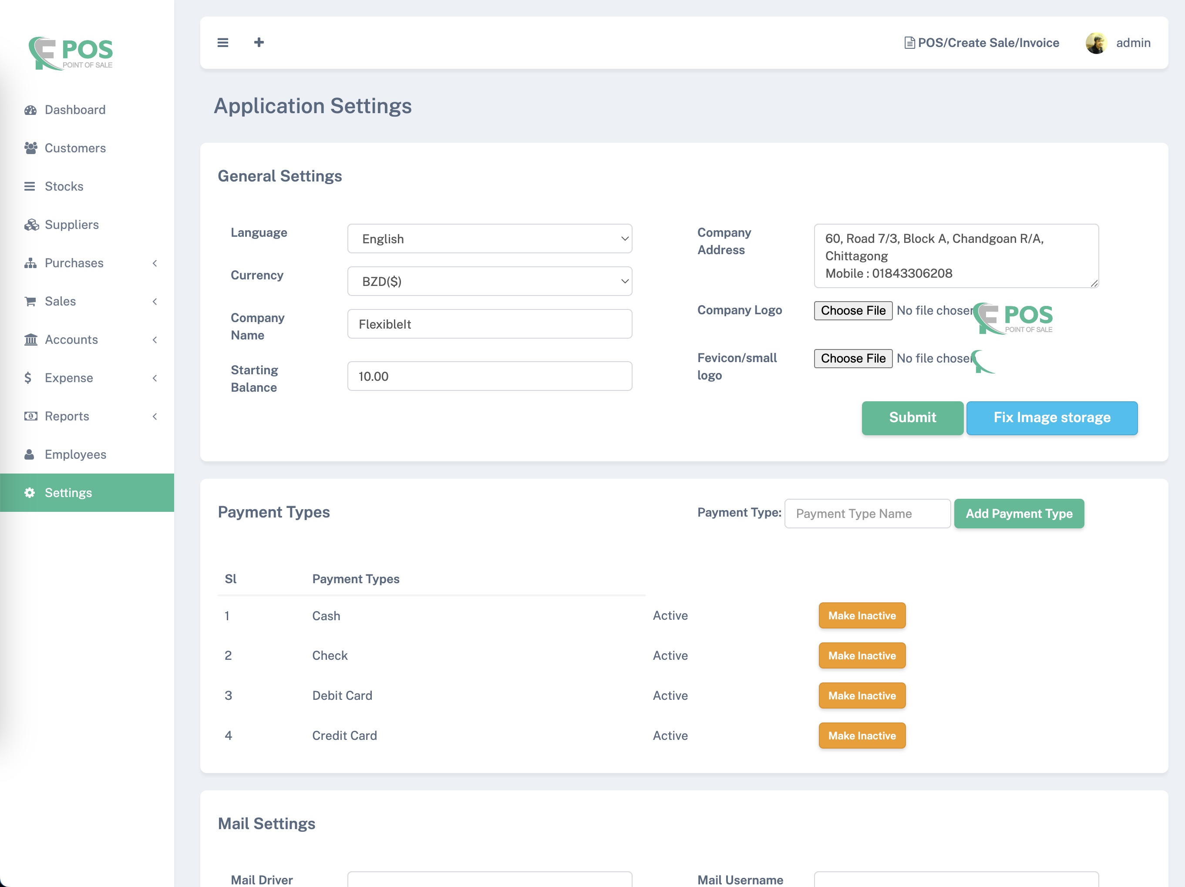This screenshot has height=887, width=1185.
Task: Open the Language dropdown
Action: click(x=489, y=239)
